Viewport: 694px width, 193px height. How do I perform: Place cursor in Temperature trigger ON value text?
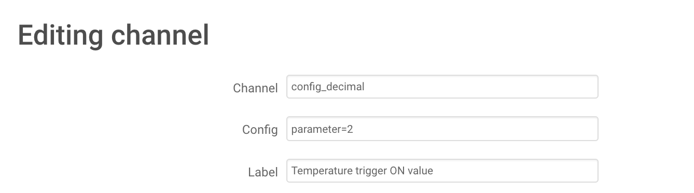[362, 170]
